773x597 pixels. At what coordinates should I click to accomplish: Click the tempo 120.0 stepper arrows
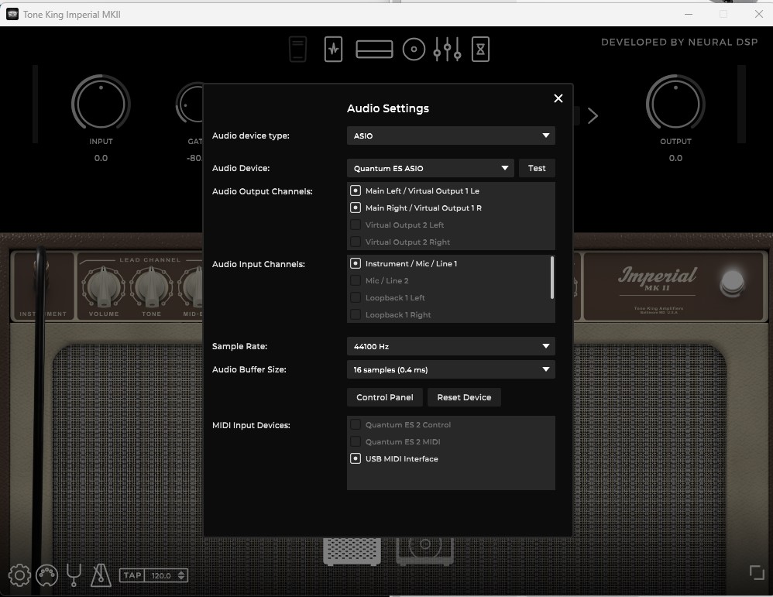tap(181, 575)
